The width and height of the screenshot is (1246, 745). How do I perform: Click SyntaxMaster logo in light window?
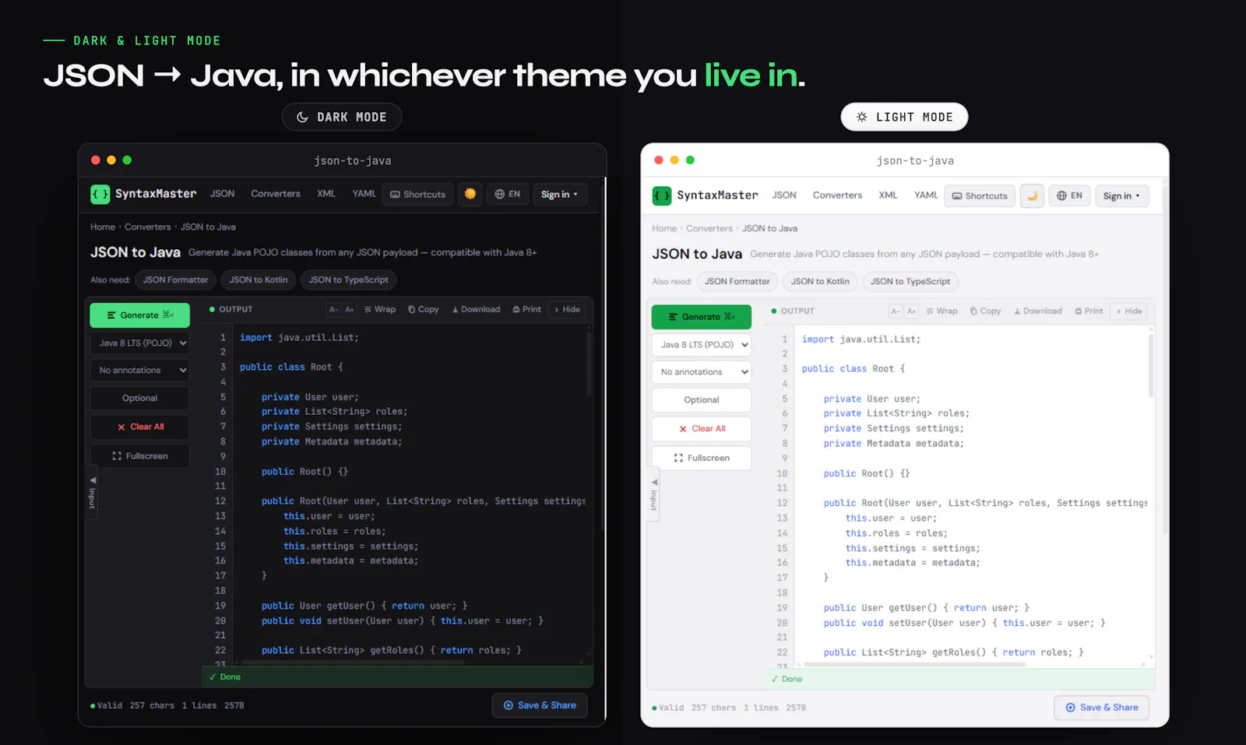pyautogui.click(x=705, y=195)
